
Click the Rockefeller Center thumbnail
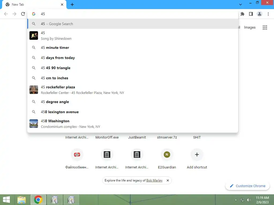[34, 90]
